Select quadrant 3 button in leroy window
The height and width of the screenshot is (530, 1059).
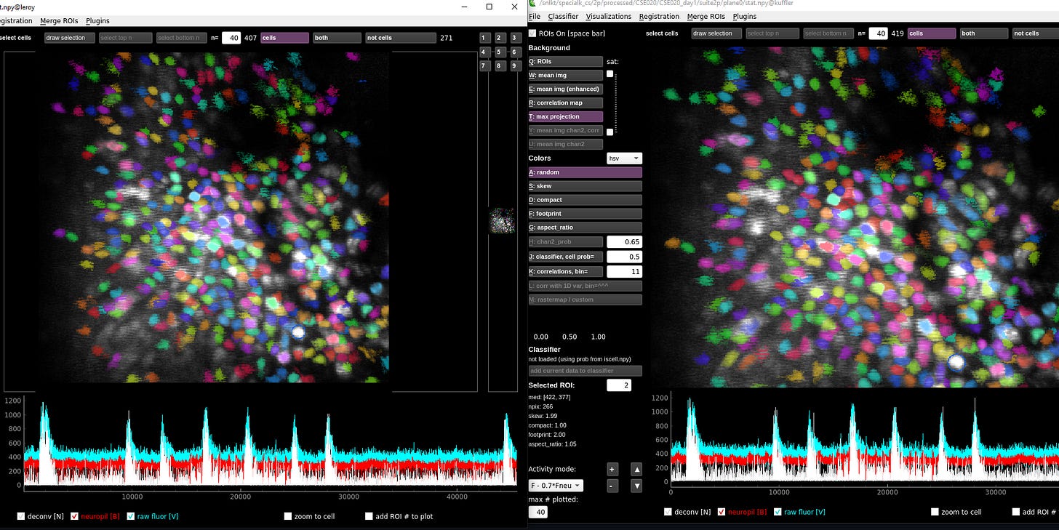pos(515,38)
